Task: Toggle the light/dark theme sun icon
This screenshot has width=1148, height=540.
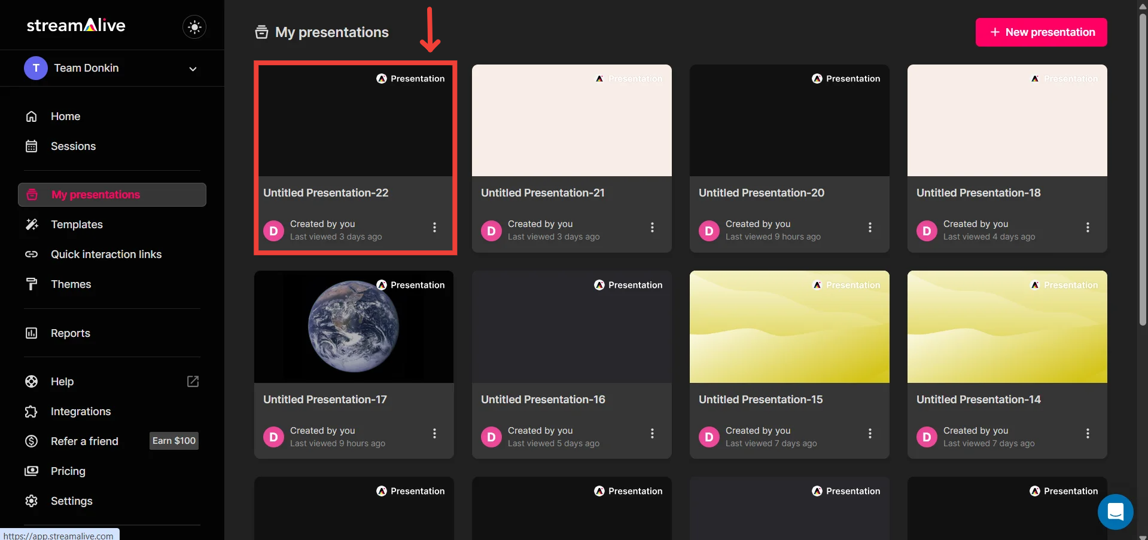Action: click(x=194, y=27)
